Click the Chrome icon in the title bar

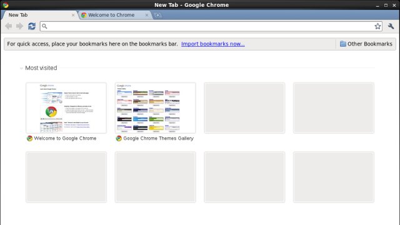coord(6,5)
